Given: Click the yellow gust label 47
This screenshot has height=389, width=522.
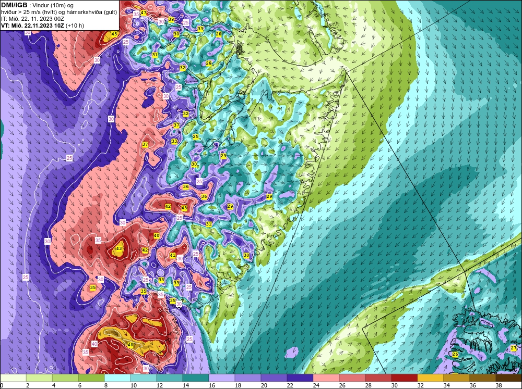Looking at the screenshot, I should point(144,13).
